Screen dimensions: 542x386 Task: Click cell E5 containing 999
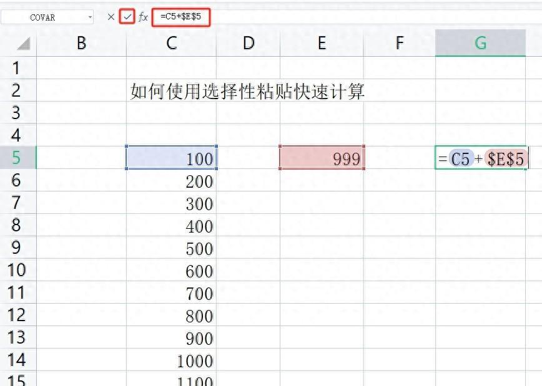(x=322, y=158)
